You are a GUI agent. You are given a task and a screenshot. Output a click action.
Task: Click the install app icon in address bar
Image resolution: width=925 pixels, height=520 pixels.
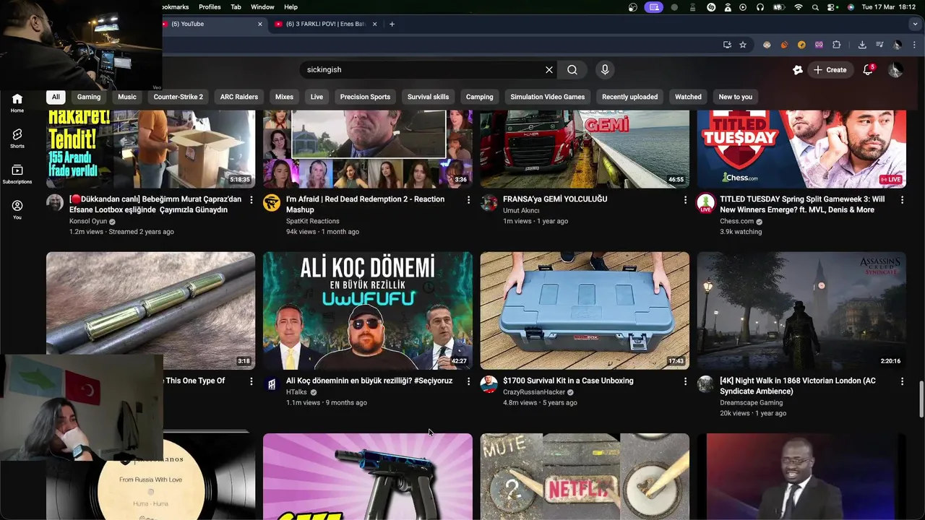tap(727, 45)
